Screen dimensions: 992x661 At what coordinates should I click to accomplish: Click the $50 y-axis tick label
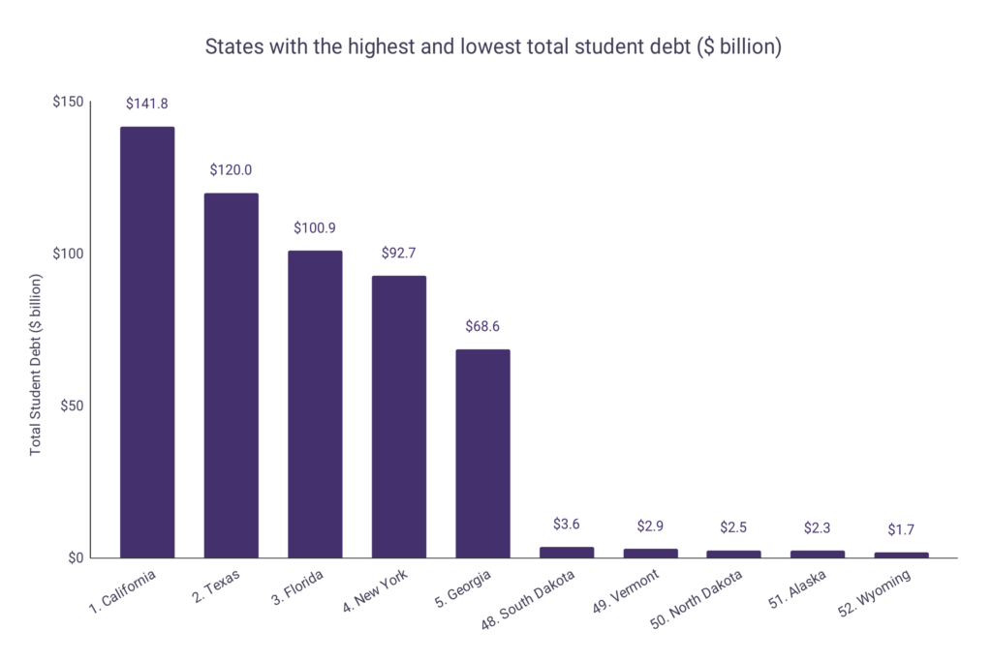[72, 406]
